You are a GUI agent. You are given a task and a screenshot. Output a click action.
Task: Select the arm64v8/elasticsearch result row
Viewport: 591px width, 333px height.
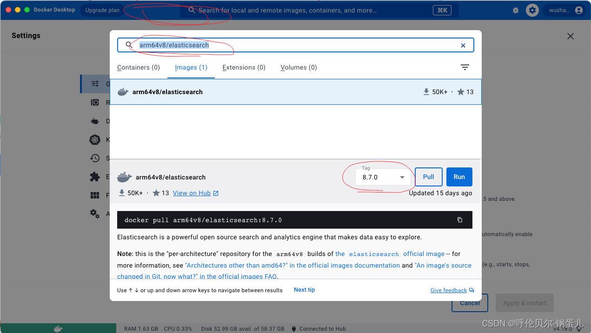(295, 92)
